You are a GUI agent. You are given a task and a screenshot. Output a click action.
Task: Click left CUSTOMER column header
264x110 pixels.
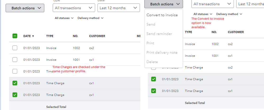point(97,36)
